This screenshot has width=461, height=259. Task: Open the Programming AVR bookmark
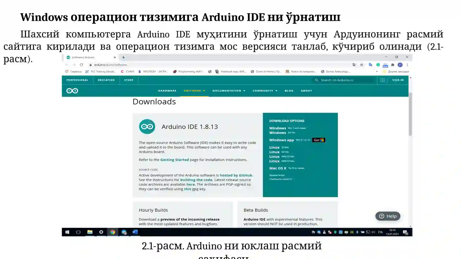tap(188, 71)
